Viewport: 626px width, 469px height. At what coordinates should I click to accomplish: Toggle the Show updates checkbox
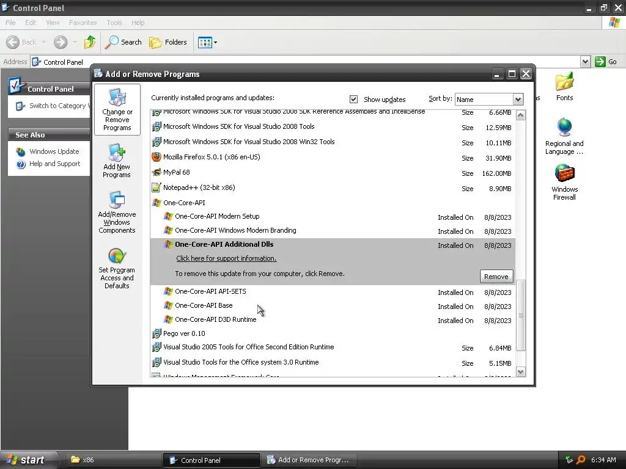353,100
